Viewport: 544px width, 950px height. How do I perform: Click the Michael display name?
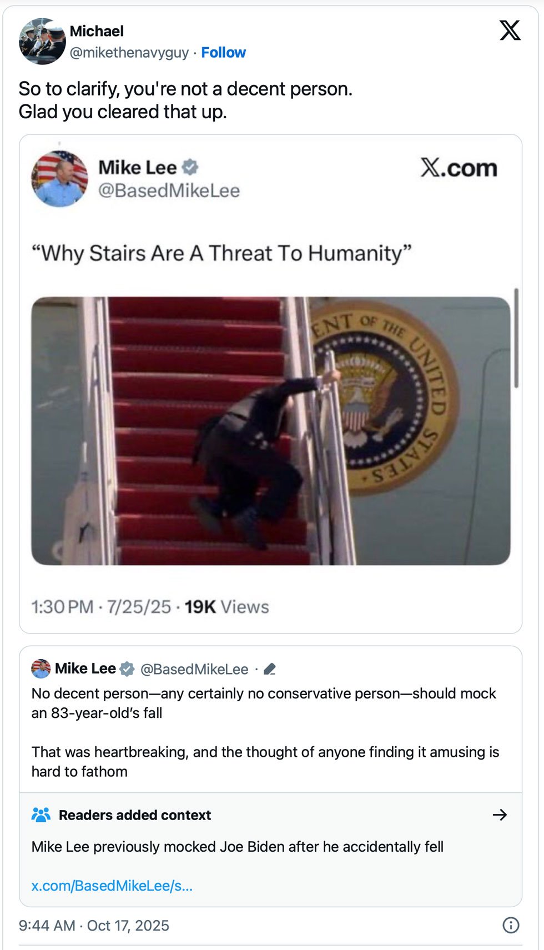point(97,31)
